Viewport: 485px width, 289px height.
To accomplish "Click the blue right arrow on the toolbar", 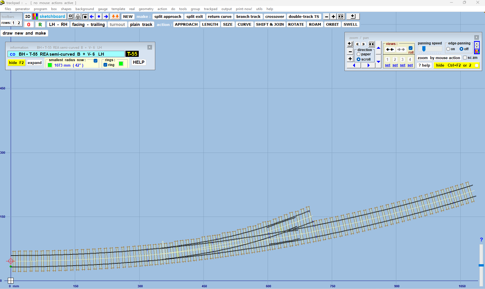I will pyautogui.click(x=106, y=16).
